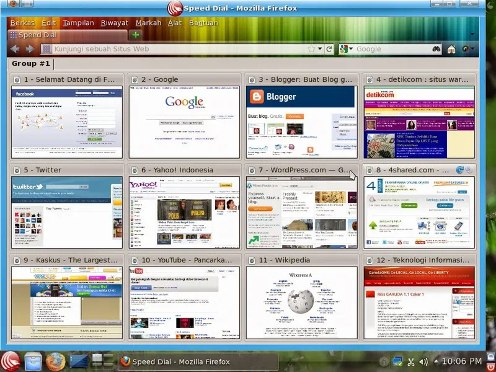Click the dial title '9 - Kaskus - The Largest...'

71,260
